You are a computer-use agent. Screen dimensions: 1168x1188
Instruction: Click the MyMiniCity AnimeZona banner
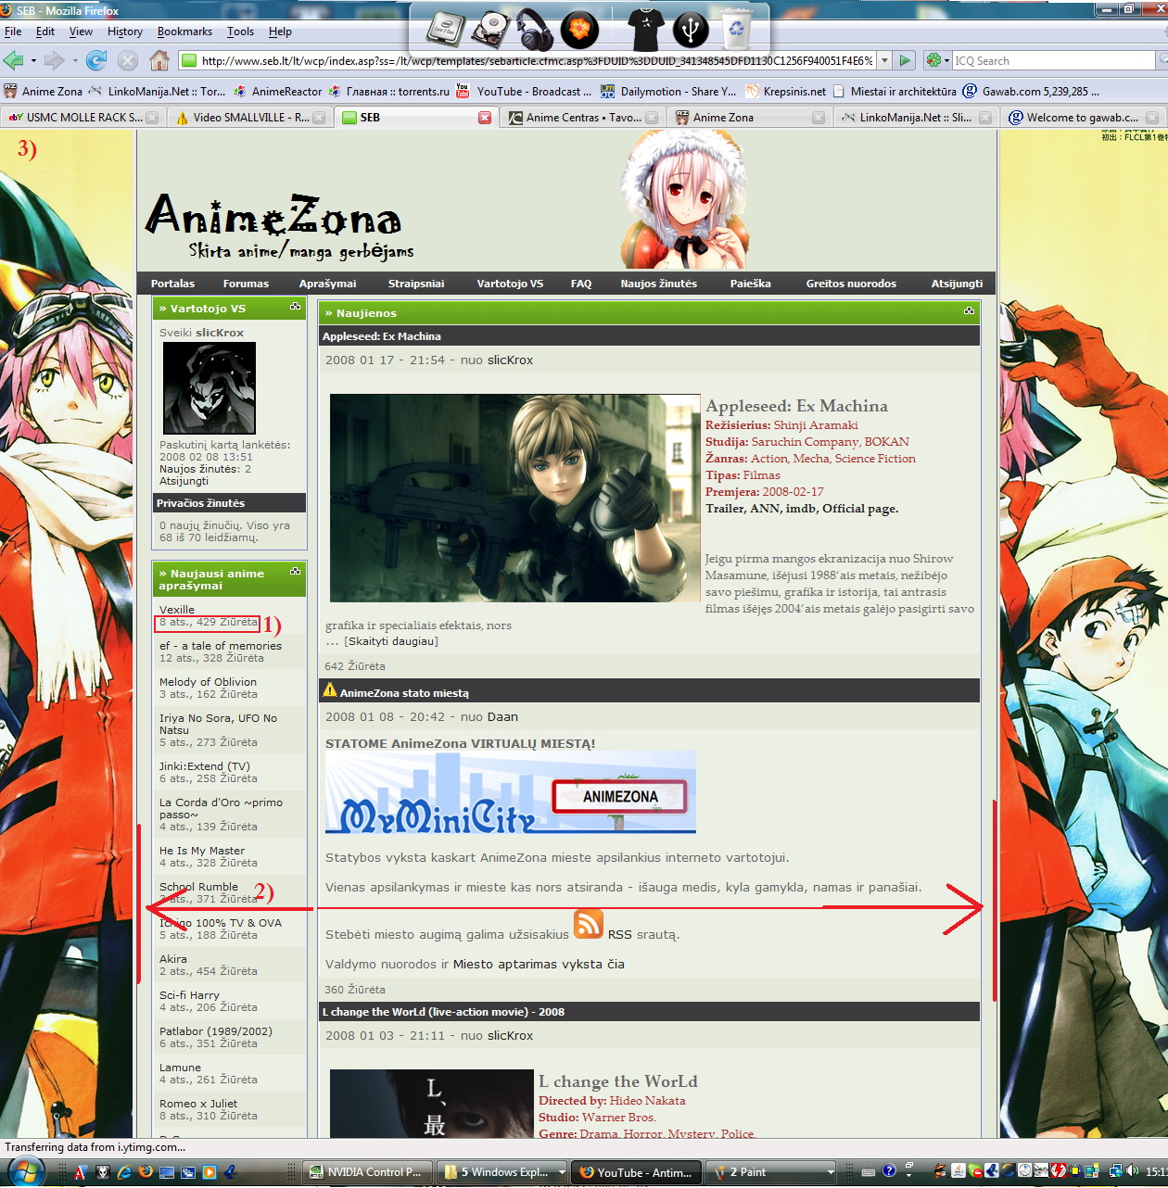pos(511,791)
